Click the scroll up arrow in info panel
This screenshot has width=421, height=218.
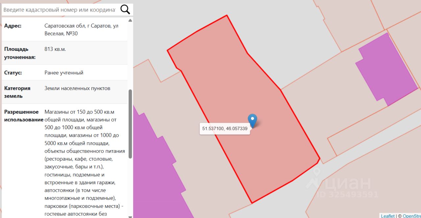click(x=130, y=20)
